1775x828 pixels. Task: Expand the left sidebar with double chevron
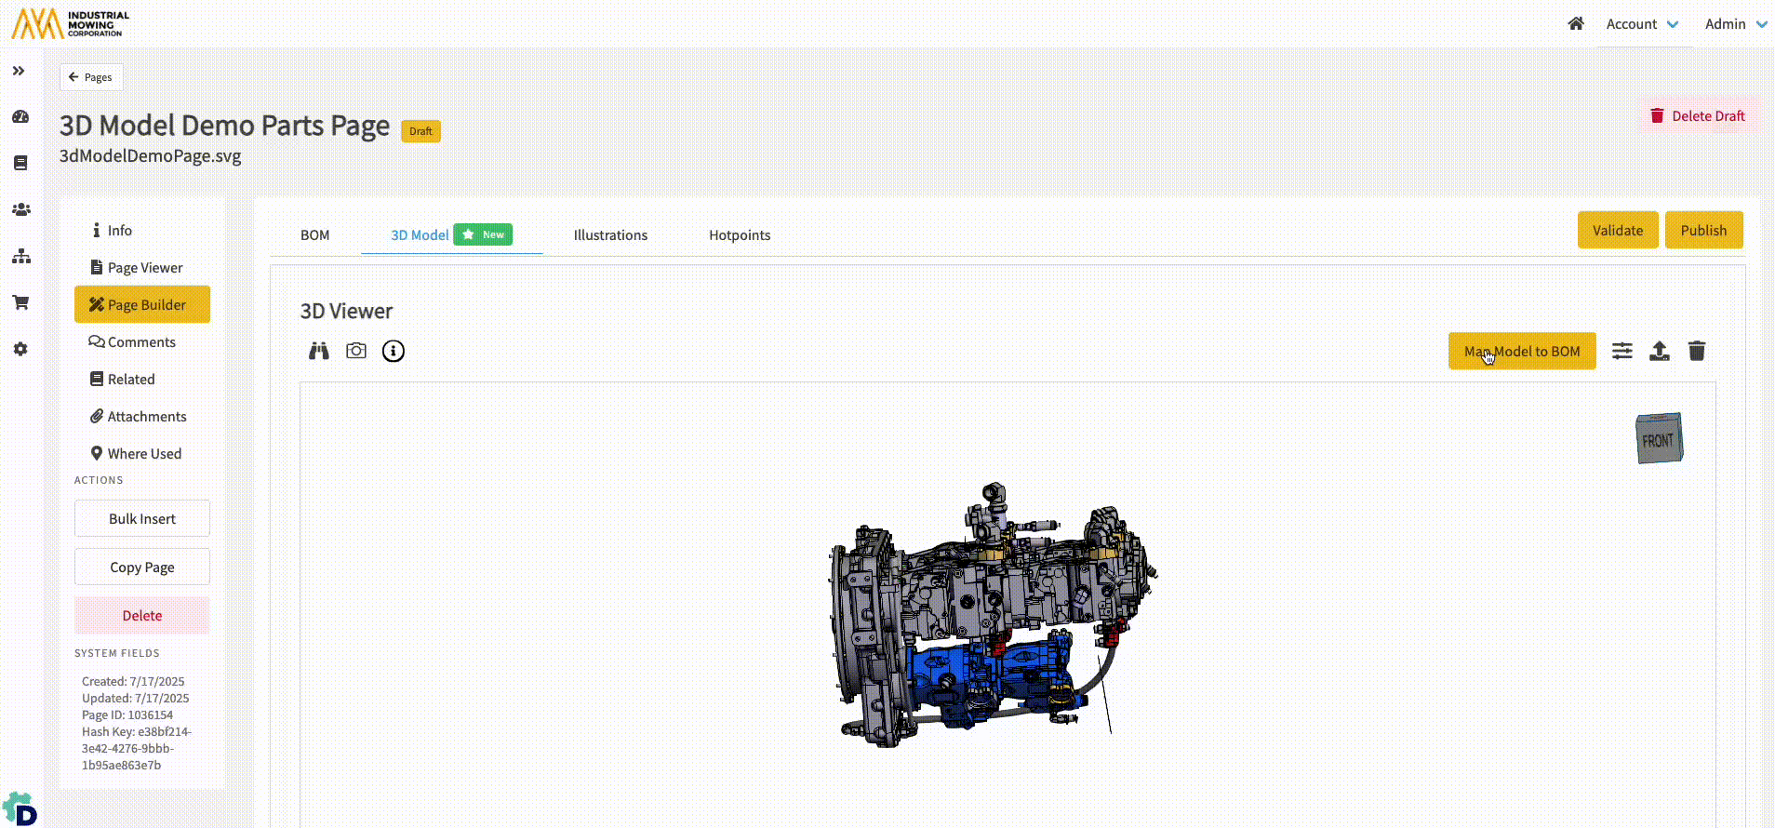19,71
